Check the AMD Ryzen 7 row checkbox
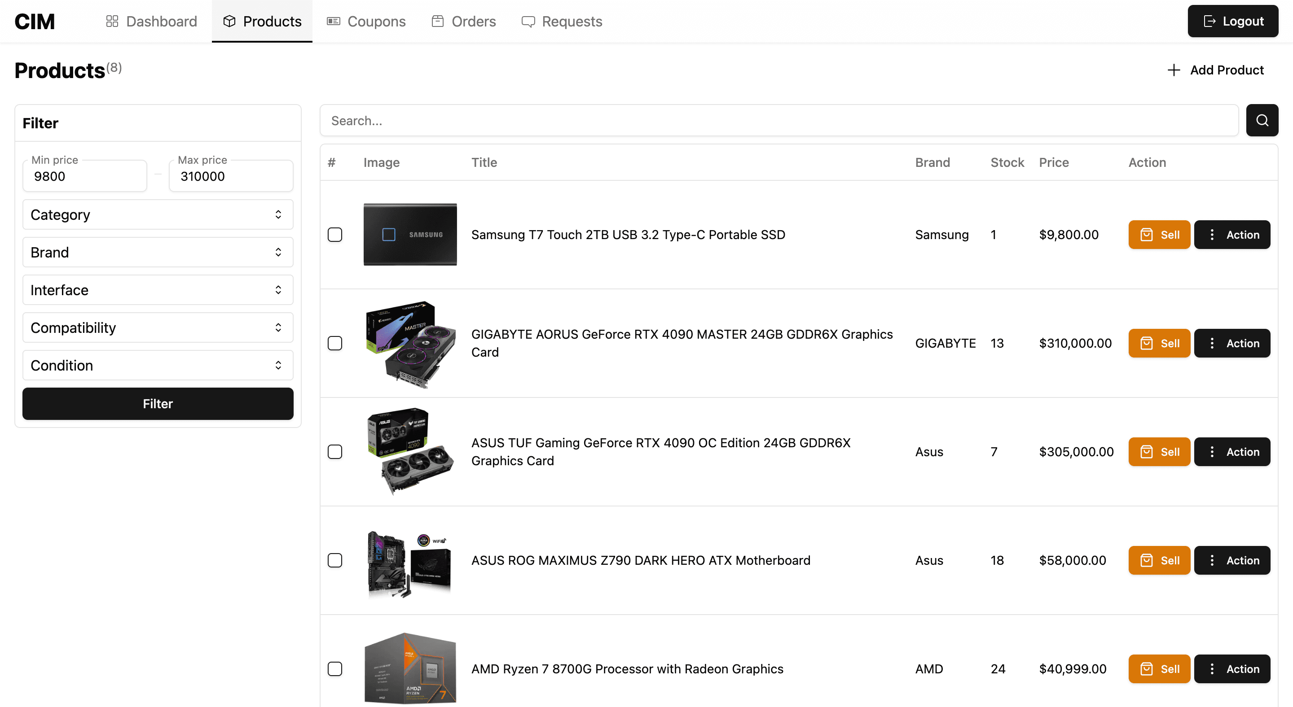 335,669
